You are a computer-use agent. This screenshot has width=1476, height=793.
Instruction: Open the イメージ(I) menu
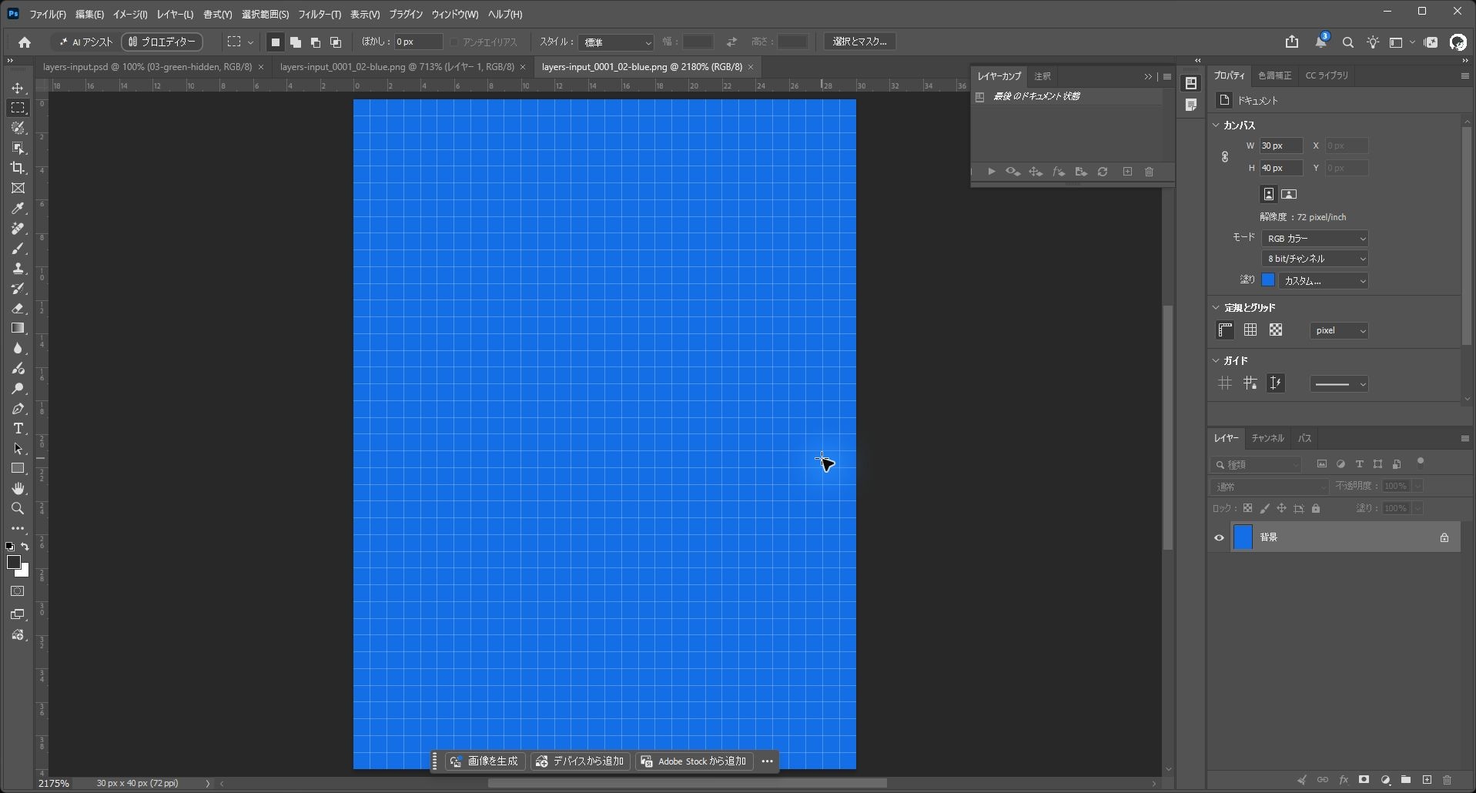[x=129, y=14]
